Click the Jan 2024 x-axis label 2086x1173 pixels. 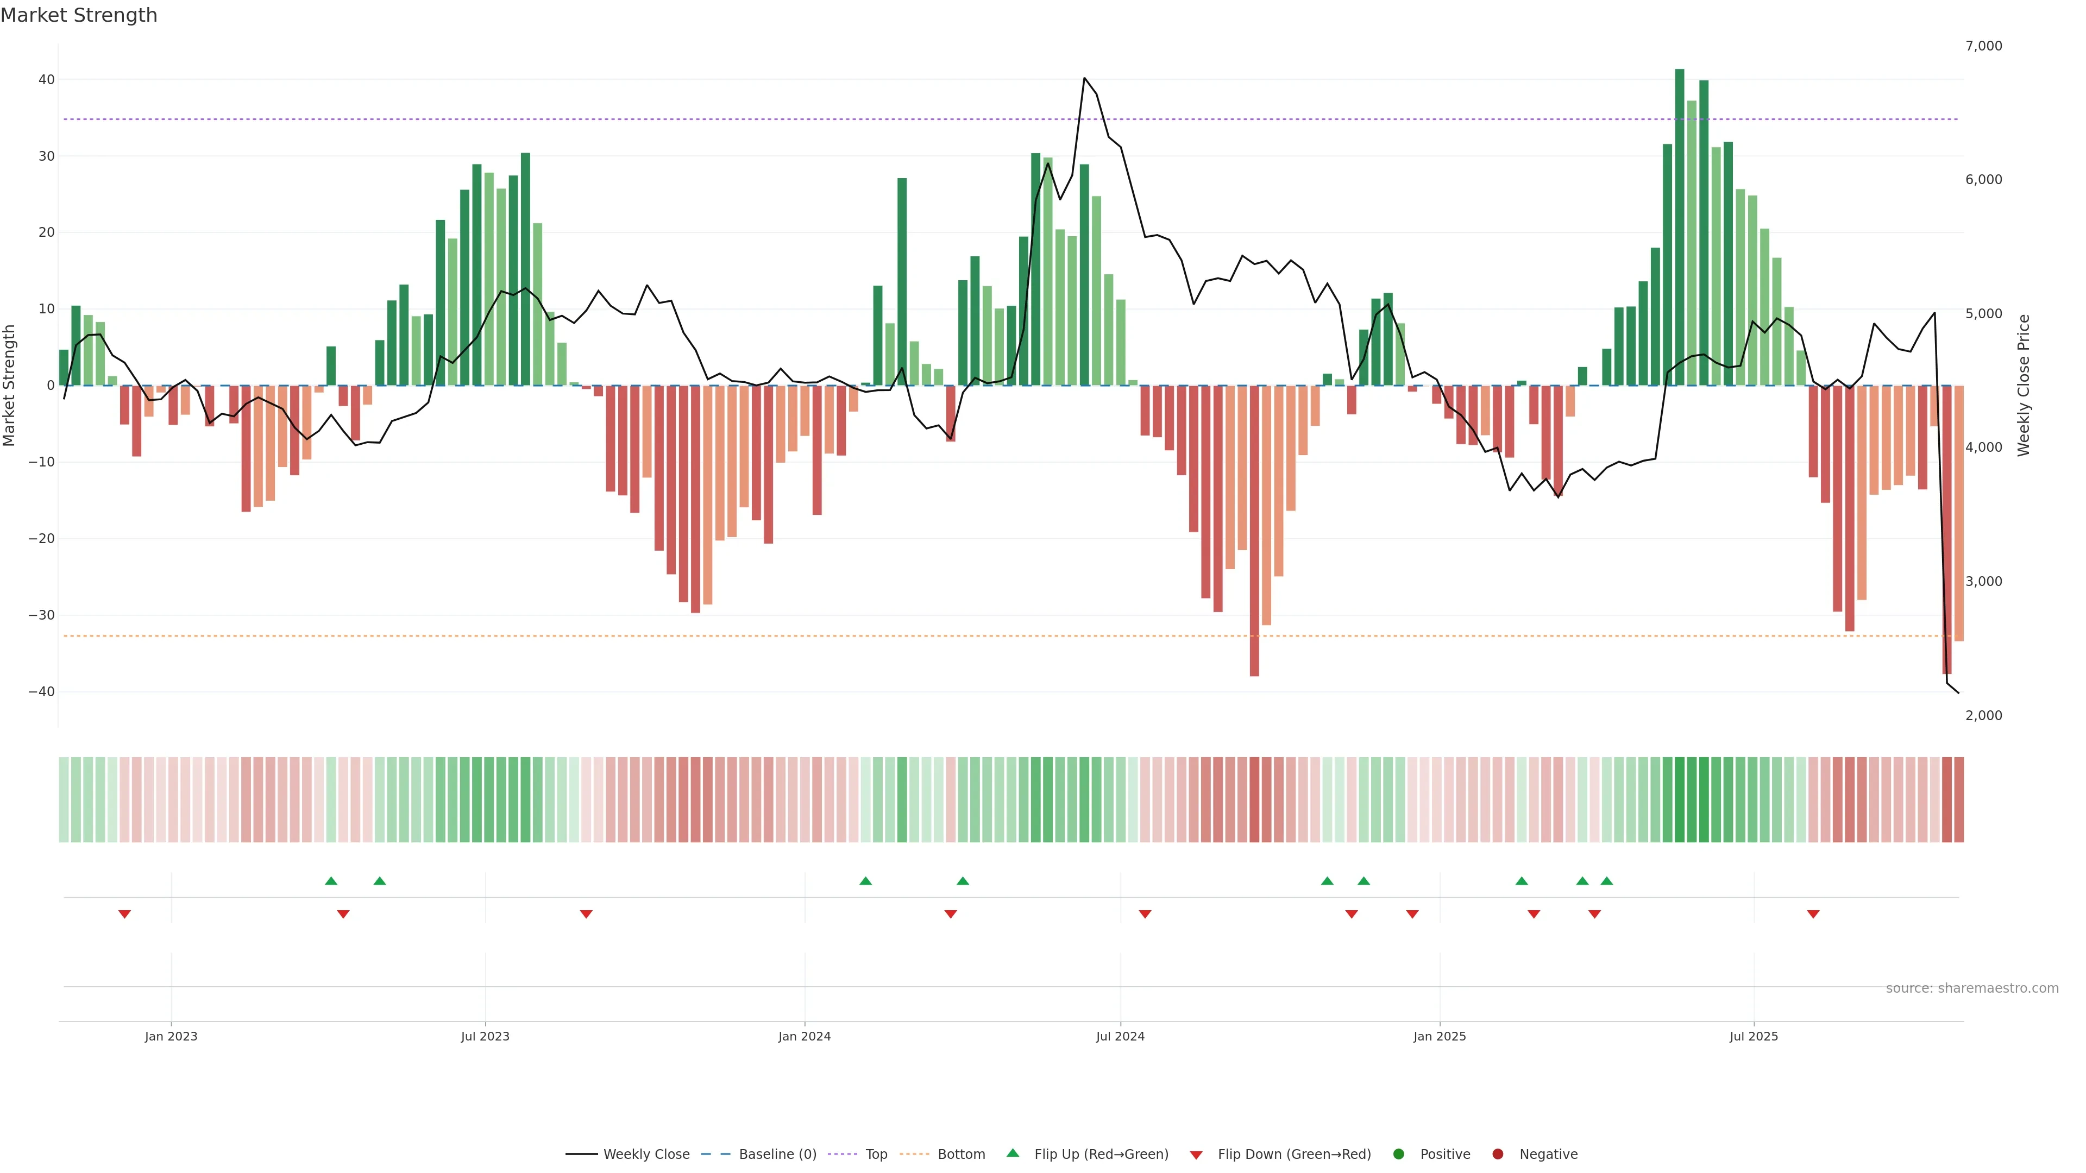(804, 1036)
